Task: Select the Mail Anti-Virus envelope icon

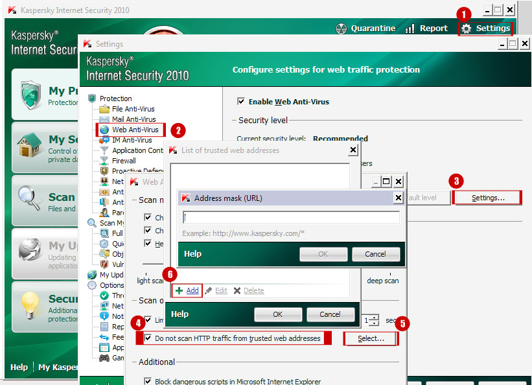Action: pos(104,119)
